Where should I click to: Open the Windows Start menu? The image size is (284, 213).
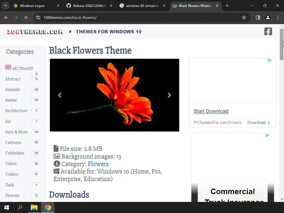click(7, 207)
